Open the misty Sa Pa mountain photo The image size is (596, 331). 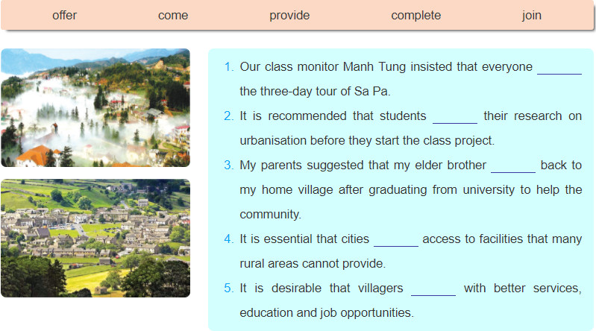pyautogui.click(x=95, y=107)
